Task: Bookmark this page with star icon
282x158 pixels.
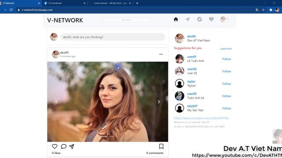Action: click(263, 10)
